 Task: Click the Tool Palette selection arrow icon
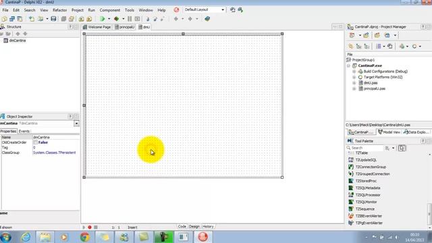pos(402,148)
